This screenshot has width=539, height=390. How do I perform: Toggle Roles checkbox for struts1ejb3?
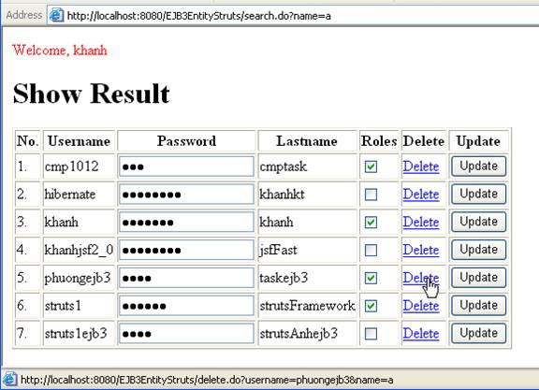[371, 334]
